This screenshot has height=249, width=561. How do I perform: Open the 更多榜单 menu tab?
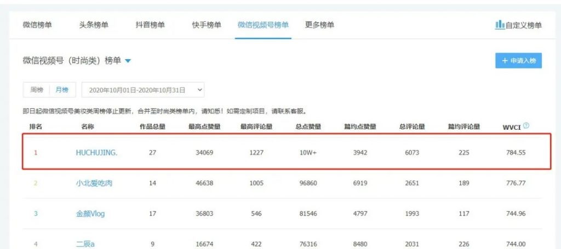coord(319,25)
